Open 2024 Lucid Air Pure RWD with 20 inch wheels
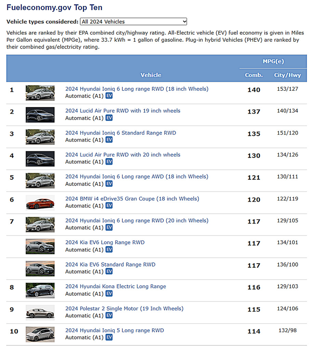The width and height of the screenshot is (313, 351). pyautogui.click(x=123, y=155)
